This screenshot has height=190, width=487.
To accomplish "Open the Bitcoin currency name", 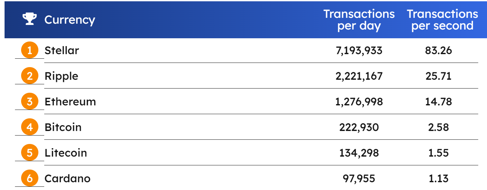I will 63,127.
